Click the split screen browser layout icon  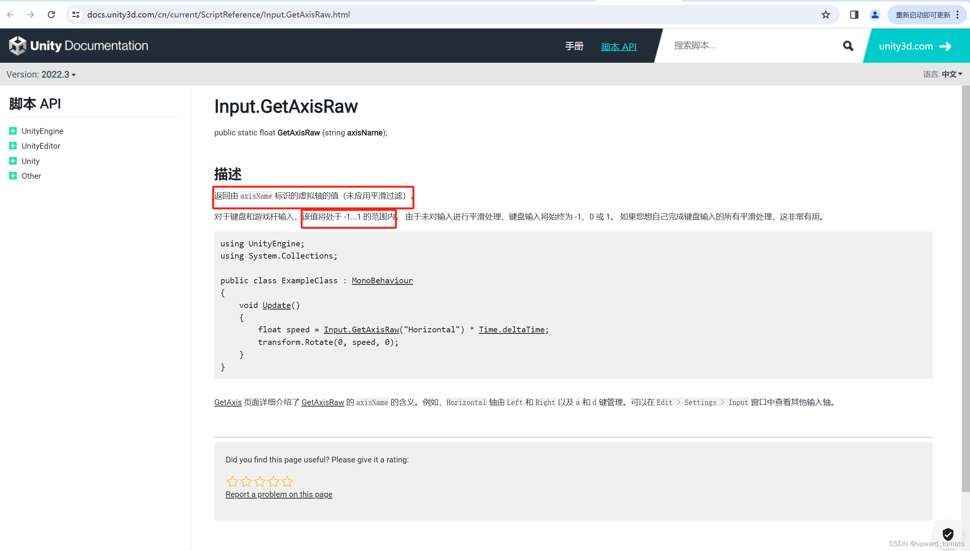[x=854, y=15]
